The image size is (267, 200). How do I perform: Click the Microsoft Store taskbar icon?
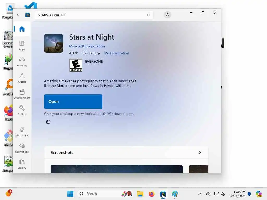tap(163, 194)
